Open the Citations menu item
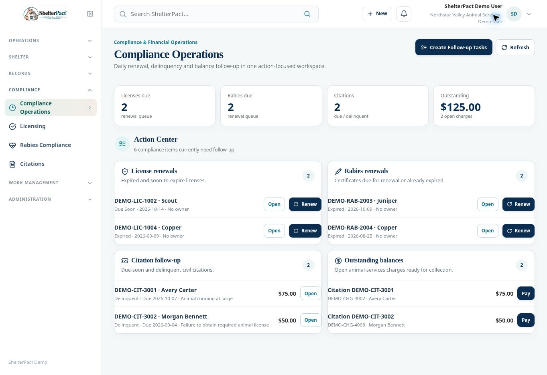 pyautogui.click(x=51, y=164)
